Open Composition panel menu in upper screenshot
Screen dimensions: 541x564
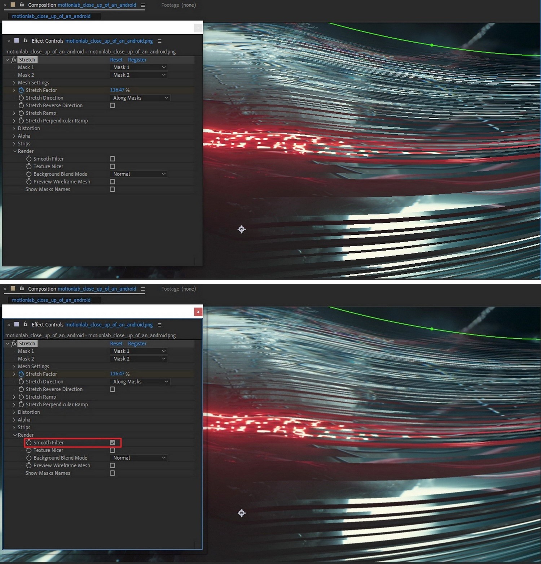pos(143,5)
